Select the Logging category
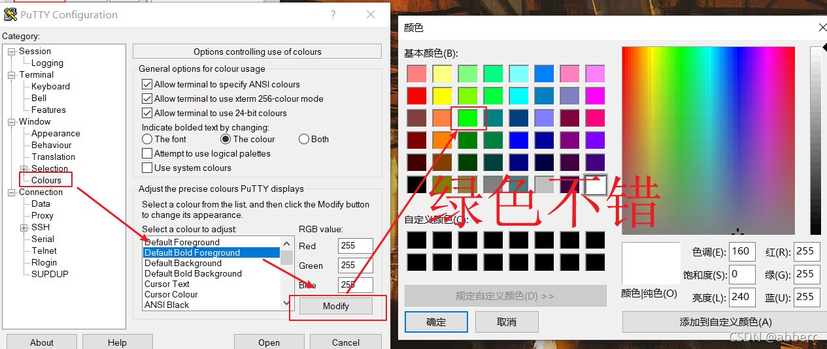The width and height of the screenshot is (827, 349). (x=47, y=63)
